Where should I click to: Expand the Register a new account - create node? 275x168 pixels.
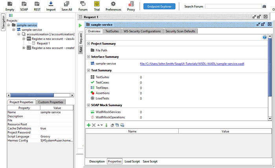click(24, 48)
